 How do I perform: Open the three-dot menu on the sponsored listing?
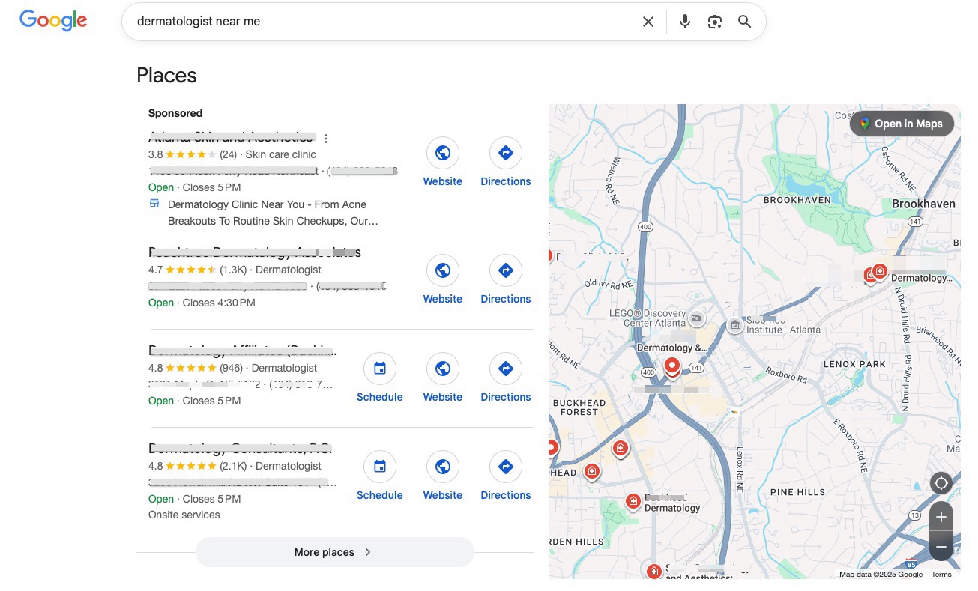click(x=326, y=138)
